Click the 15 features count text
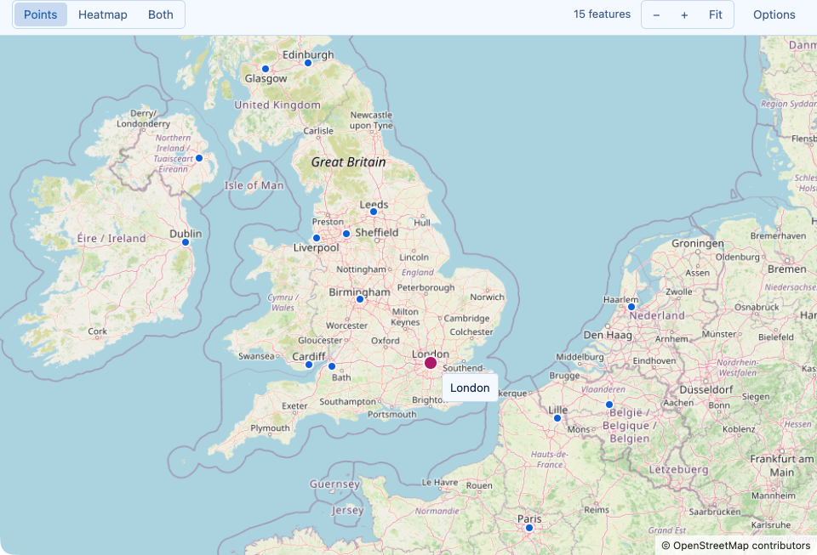This screenshot has height=555, width=817. coord(602,14)
